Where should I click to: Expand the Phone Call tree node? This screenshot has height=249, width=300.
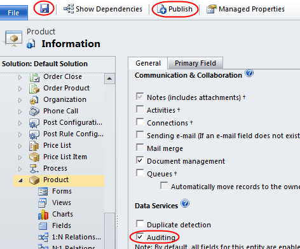(x=20, y=111)
